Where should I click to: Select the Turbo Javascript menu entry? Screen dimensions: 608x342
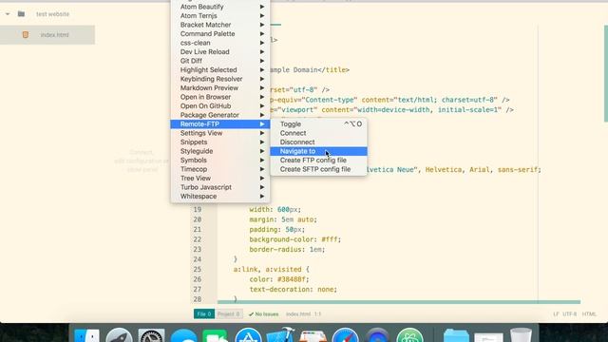tap(220, 187)
